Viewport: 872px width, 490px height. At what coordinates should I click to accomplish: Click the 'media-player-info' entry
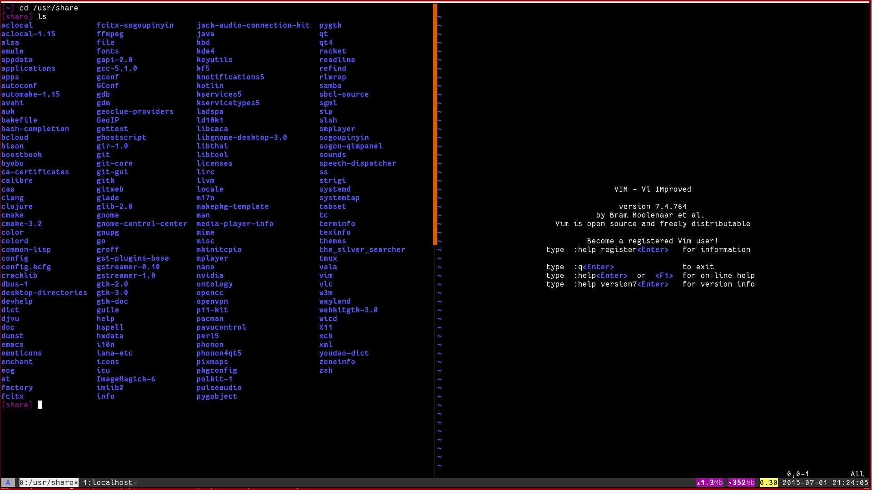(x=235, y=223)
